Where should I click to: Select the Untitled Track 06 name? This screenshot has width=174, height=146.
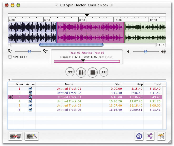[69, 110]
